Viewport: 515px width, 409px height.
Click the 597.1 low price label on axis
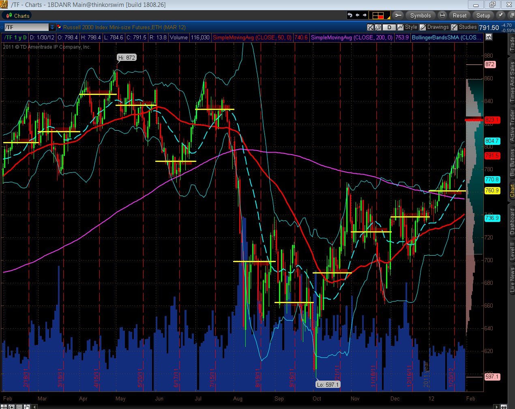492,377
